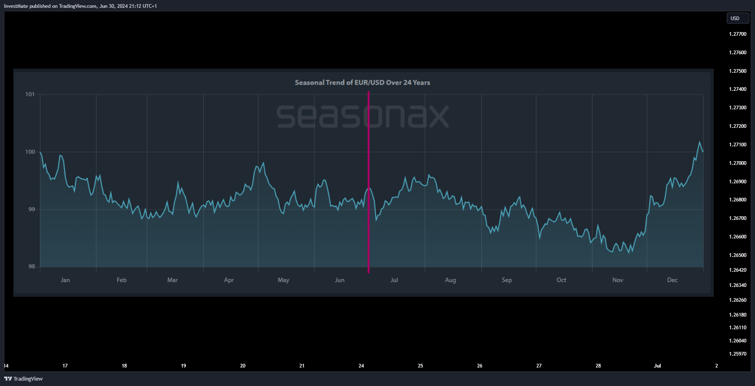Click the Aug month label
Image resolution: width=755 pixels, height=386 pixels.
(451, 280)
